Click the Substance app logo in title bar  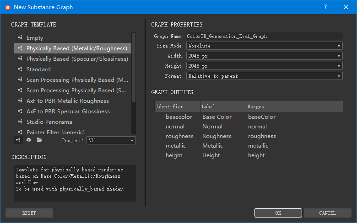7,7
